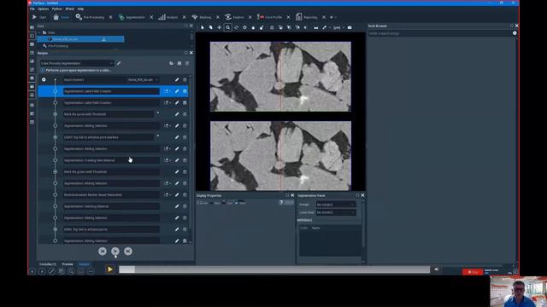
Task: Switch to the Explore workroom tab
Action: (234, 17)
